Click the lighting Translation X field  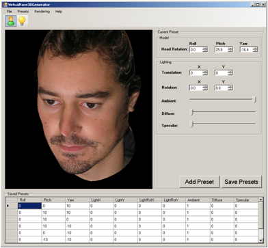pyautogui.click(x=196, y=73)
